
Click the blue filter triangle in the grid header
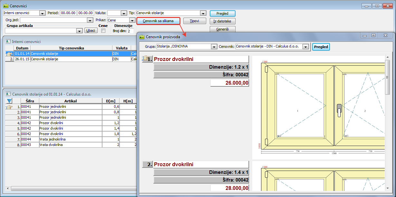coord(9,101)
